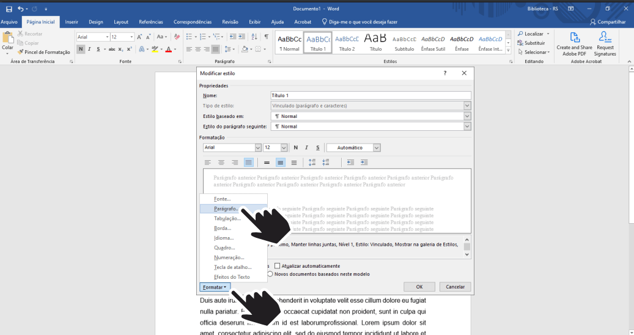This screenshot has width=634, height=335.
Task: Open the Referências ribbon tab
Action: pyautogui.click(x=151, y=21)
